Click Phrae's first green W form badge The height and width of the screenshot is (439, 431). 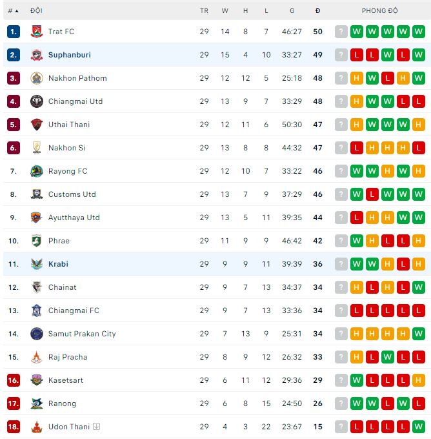(x=357, y=241)
